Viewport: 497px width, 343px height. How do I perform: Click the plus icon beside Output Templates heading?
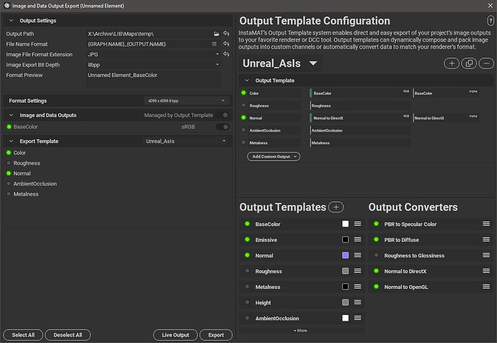[336, 207]
